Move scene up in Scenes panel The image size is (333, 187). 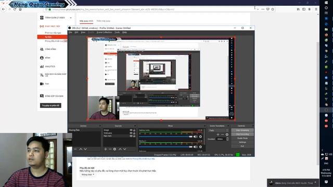[81, 149]
